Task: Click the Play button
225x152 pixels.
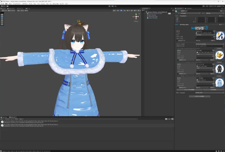Action: click(x=109, y=6)
